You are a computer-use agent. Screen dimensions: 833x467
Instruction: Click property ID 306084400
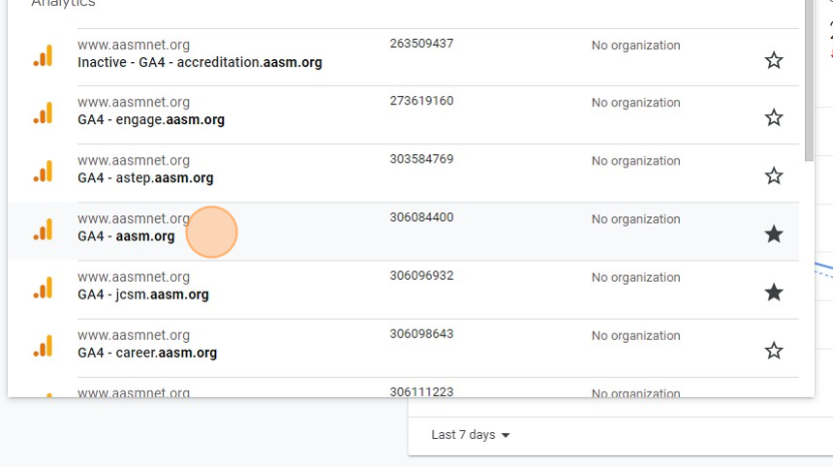click(x=421, y=218)
